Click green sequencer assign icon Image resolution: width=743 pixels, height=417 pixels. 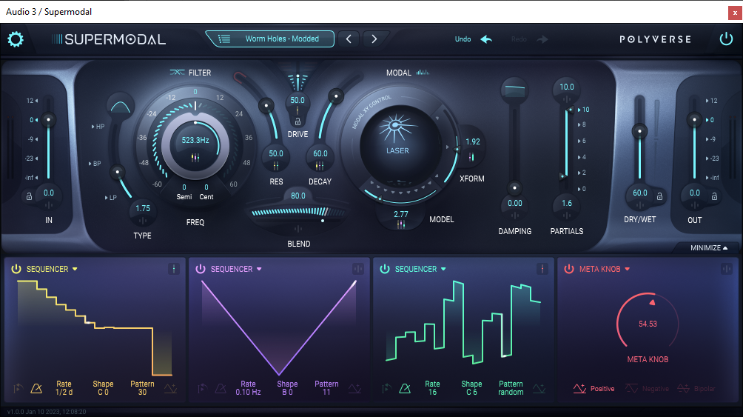point(542,269)
